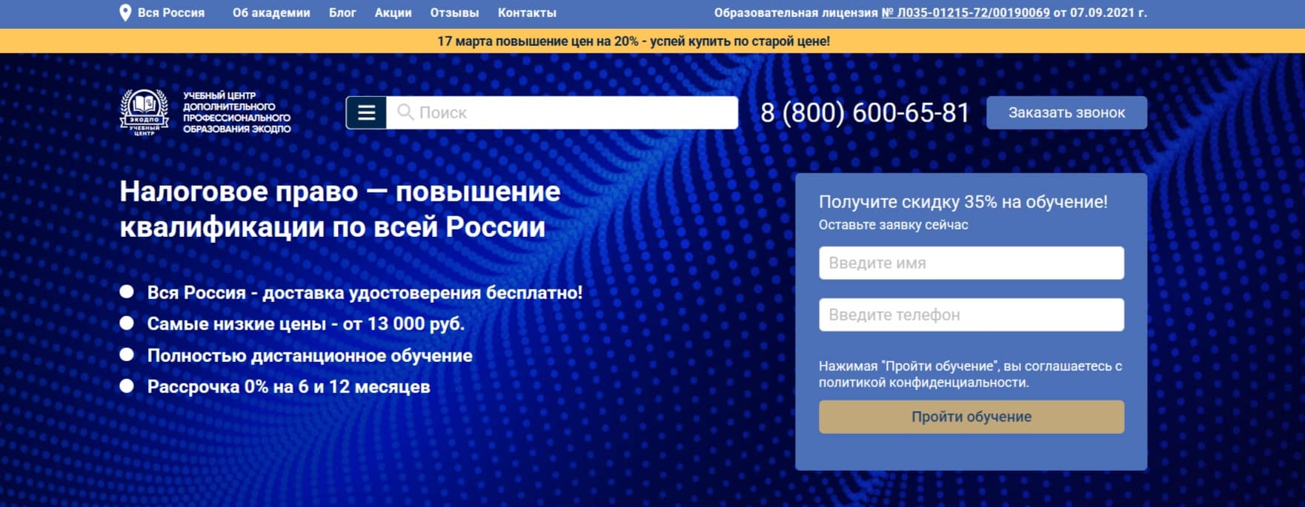Navigate to Отзывы section
1305x507 pixels.
click(x=454, y=13)
